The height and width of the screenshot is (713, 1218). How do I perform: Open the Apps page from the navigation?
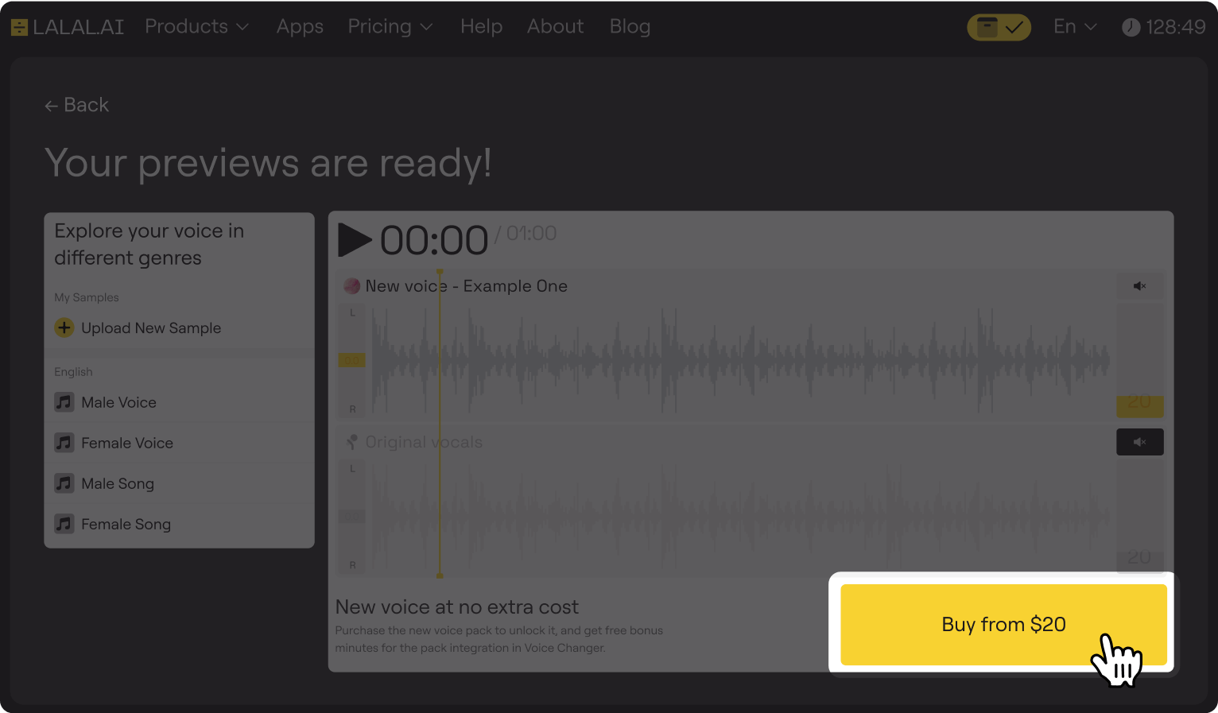[300, 26]
